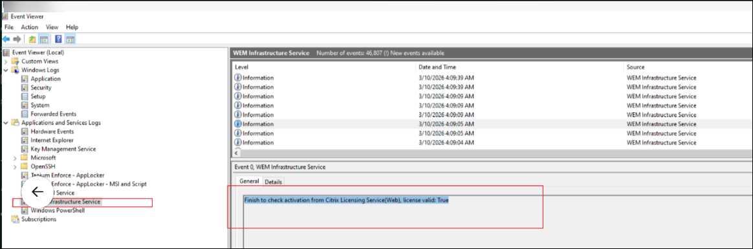Image resolution: width=753 pixels, height=249 pixels.
Task: Click the Event Viewer title bar icon
Action: pyautogui.click(x=5, y=16)
